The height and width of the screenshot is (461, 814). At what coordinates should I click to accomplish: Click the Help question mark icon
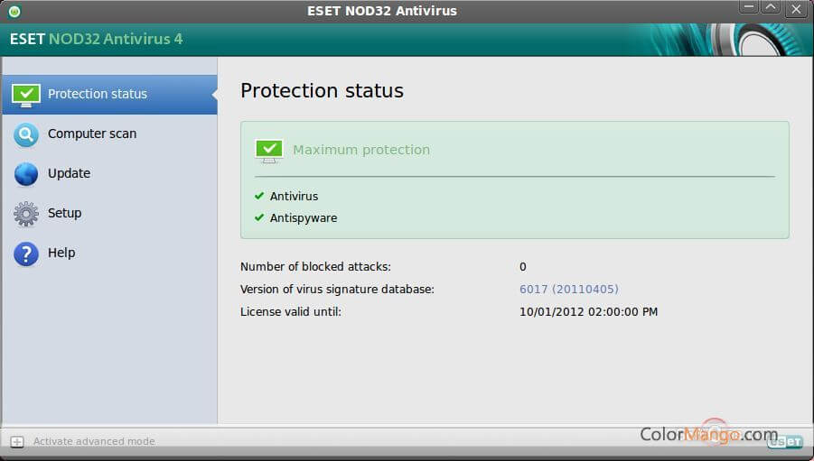(x=26, y=254)
